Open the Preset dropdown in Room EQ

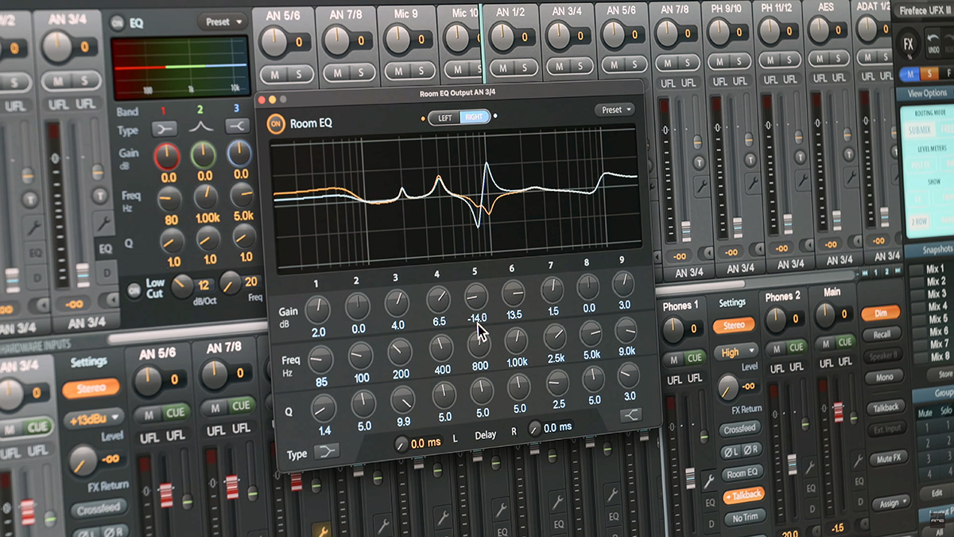(x=614, y=111)
